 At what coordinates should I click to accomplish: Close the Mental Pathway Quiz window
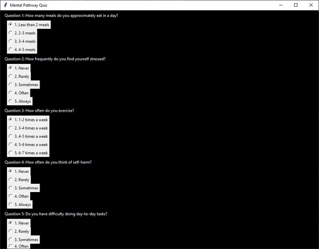coord(311,5)
